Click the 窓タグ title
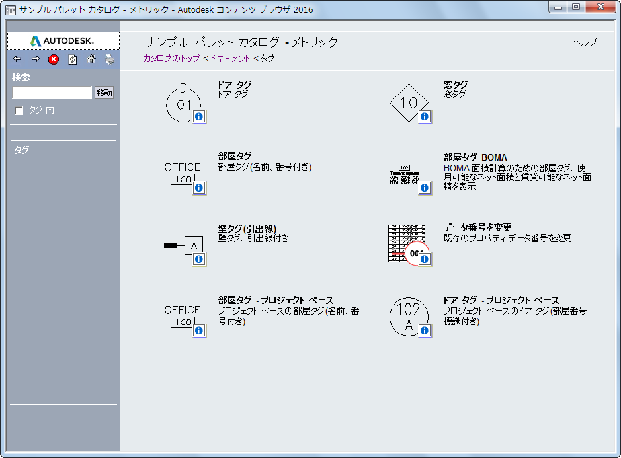The width and height of the screenshot is (621, 458). coord(456,85)
